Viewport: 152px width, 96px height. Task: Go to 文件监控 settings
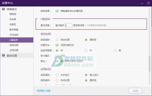point(14,35)
